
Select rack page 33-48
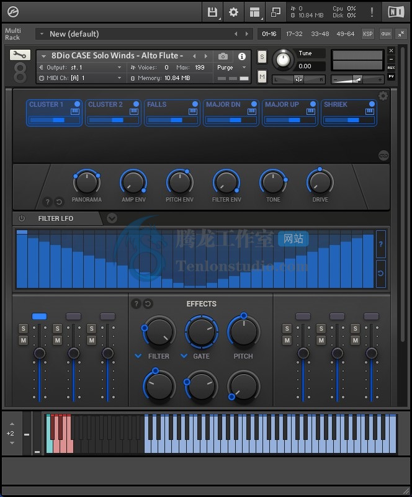click(320, 34)
